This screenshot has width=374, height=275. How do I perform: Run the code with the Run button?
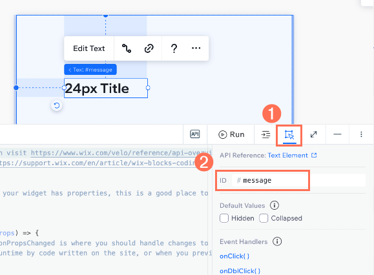click(231, 134)
